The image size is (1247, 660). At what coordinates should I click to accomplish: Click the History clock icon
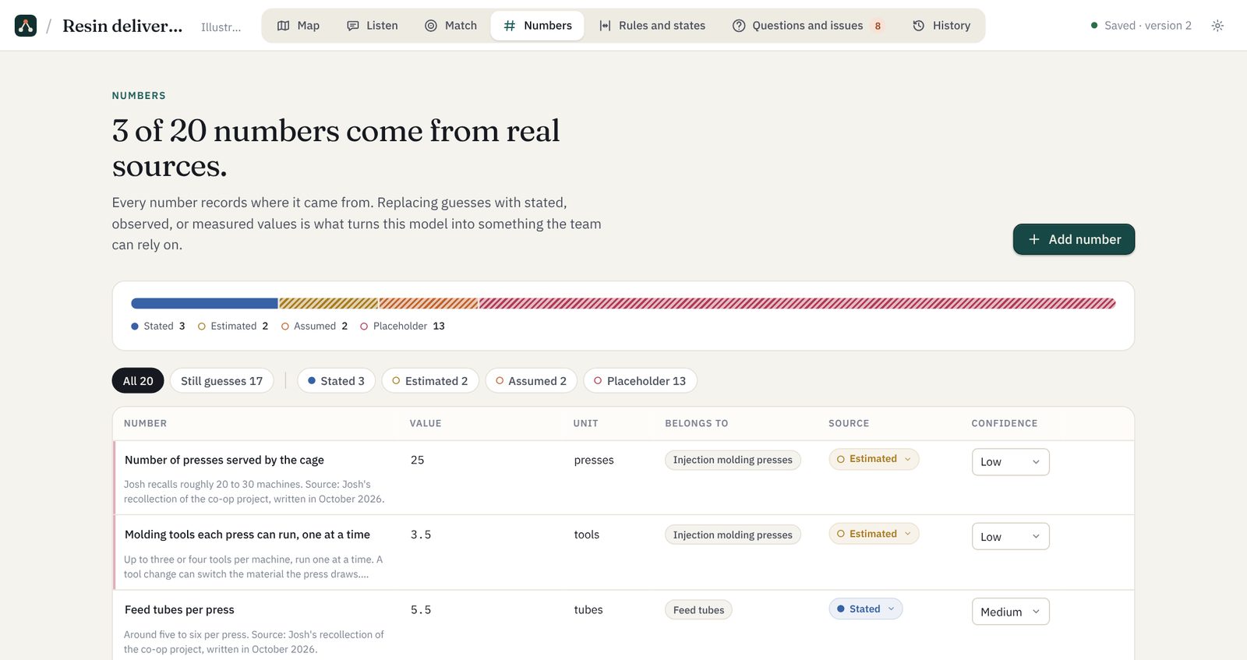tap(919, 26)
